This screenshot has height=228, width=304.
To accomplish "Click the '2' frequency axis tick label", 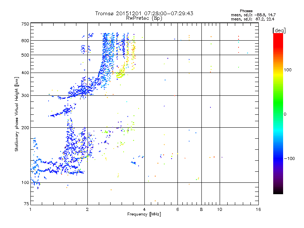I will pyautogui.click(x=87, y=209).
